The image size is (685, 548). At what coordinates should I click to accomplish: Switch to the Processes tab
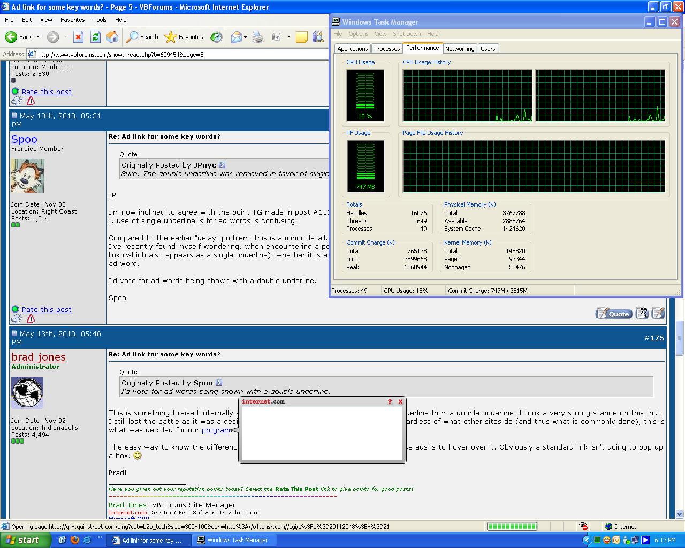(387, 49)
